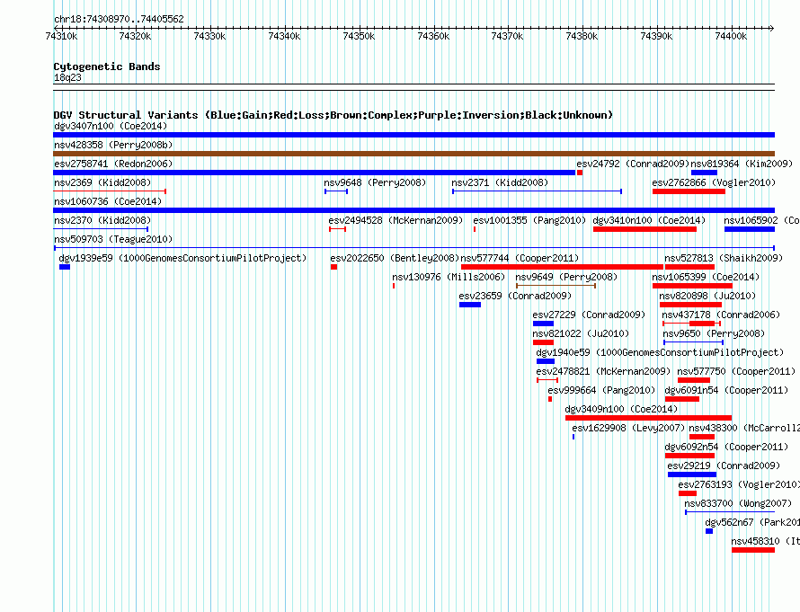
Task: Click the dgv3407n100 (Coe2014) blue bar
Action: tap(413, 135)
